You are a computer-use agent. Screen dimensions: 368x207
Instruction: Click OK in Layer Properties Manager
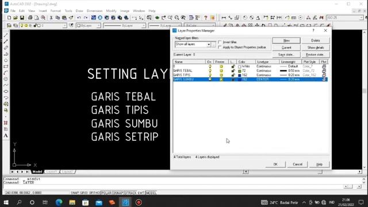(275, 164)
